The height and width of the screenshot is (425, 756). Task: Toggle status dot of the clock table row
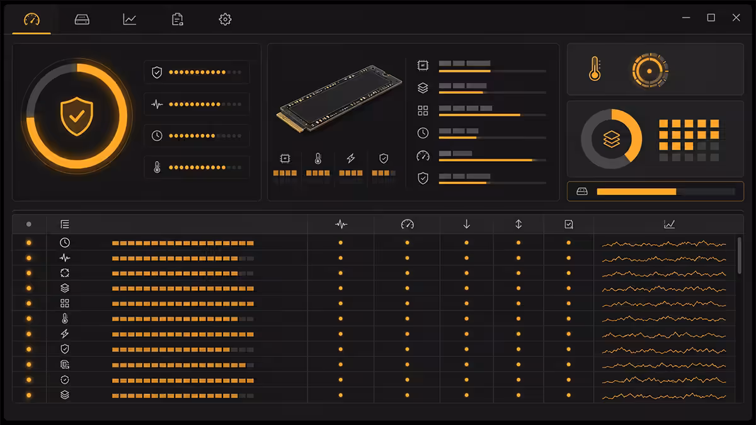pyautogui.click(x=28, y=242)
